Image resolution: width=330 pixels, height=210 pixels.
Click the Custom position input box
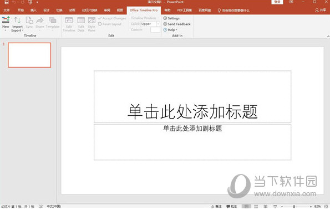(155, 30)
